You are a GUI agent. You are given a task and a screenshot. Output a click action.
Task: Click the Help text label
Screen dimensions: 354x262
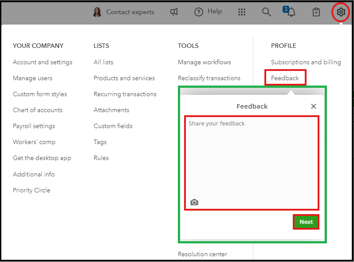click(x=215, y=11)
